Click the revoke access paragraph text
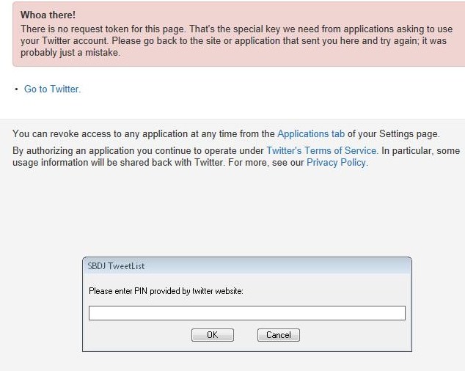This screenshot has width=465, height=371. 226,133
